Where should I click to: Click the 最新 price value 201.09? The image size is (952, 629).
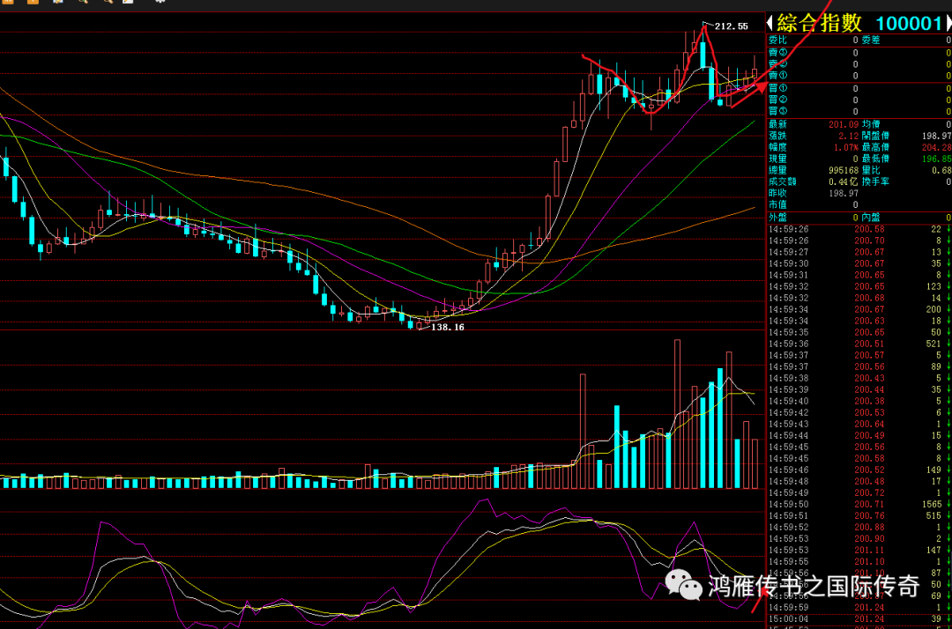point(843,125)
